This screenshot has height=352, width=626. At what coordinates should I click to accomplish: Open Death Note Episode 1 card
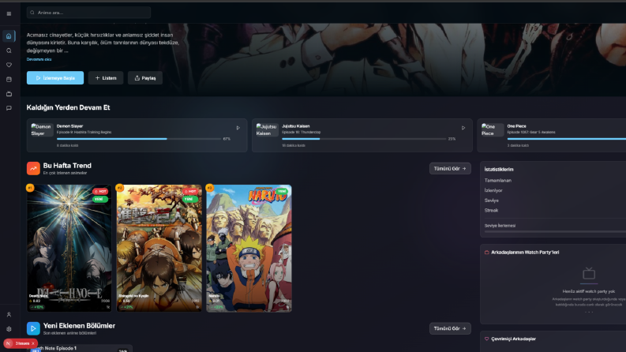[80, 348]
